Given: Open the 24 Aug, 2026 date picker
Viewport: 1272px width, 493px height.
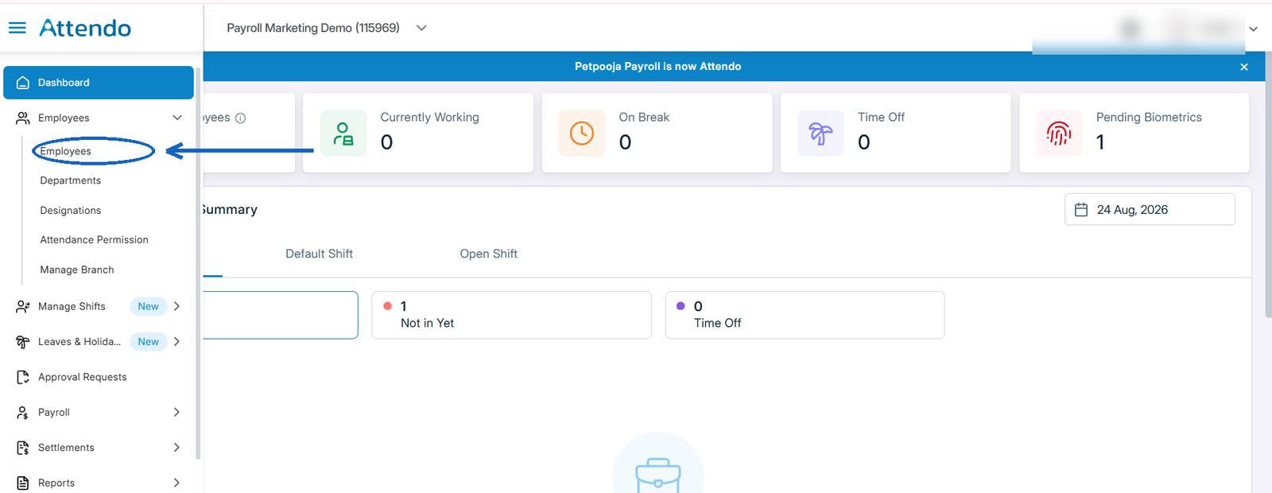Looking at the screenshot, I should (1150, 210).
